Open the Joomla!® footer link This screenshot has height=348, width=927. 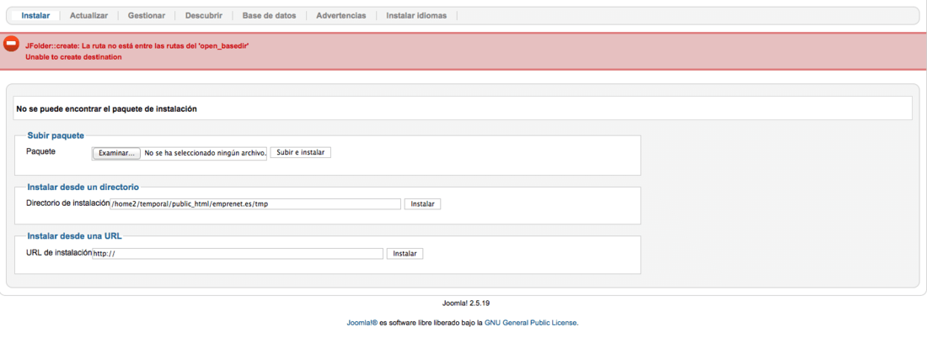pos(362,324)
